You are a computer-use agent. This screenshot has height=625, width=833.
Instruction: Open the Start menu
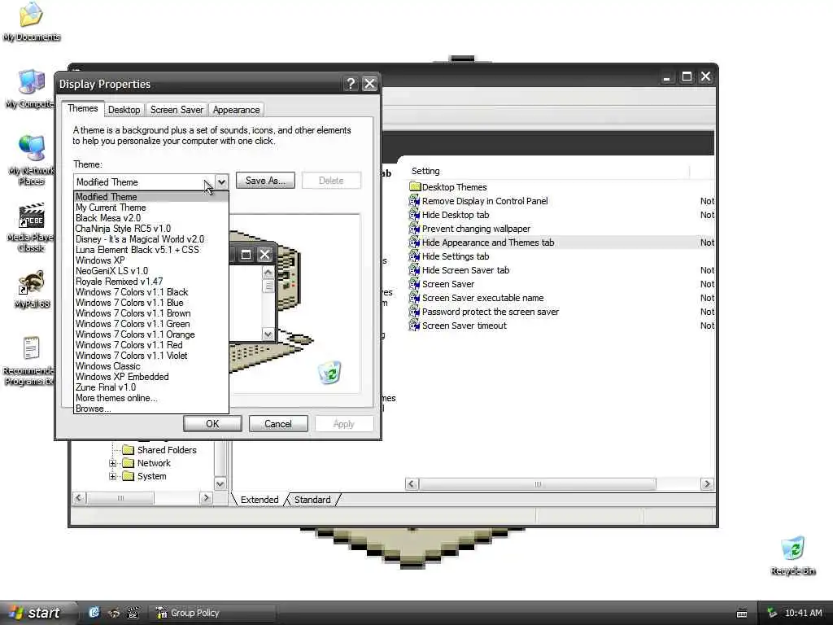coord(36,613)
